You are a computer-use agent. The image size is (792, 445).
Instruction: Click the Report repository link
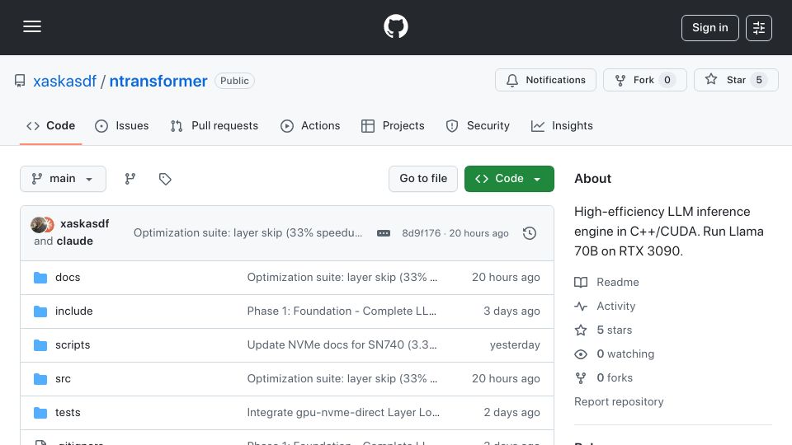619,401
